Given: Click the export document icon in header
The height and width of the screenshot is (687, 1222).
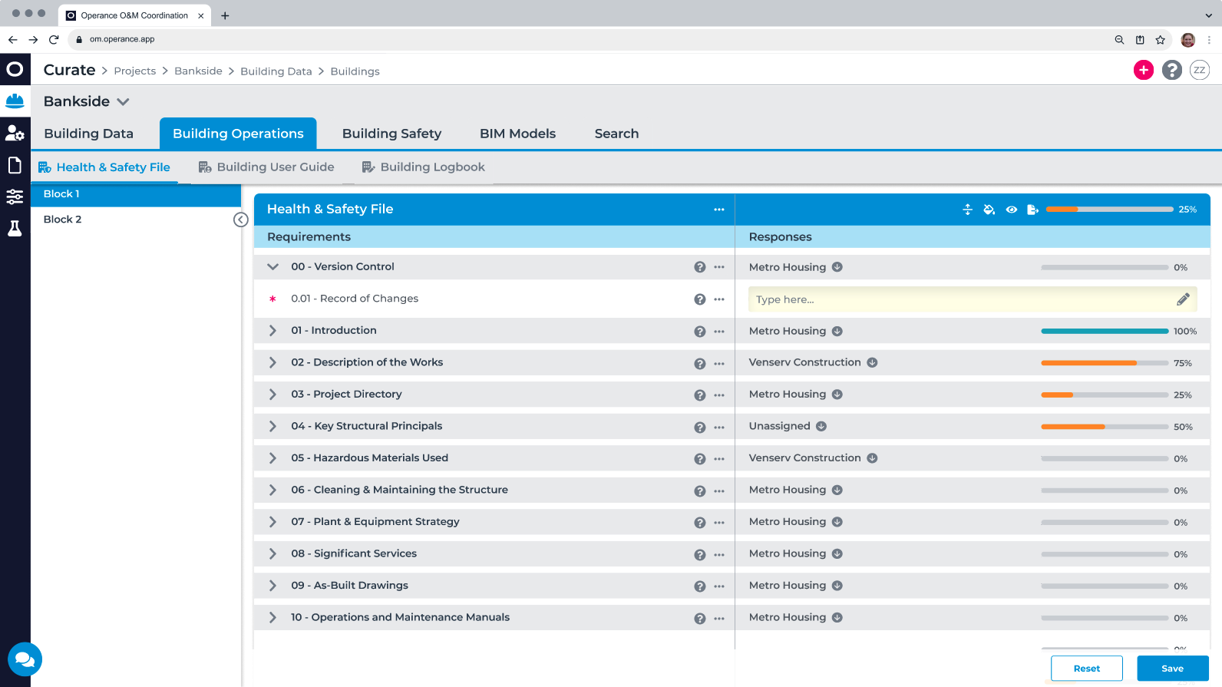Looking at the screenshot, I should pos(1032,210).
